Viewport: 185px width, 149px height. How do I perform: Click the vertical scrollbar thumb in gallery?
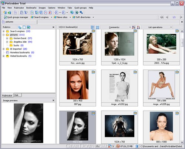pos(182,43)
